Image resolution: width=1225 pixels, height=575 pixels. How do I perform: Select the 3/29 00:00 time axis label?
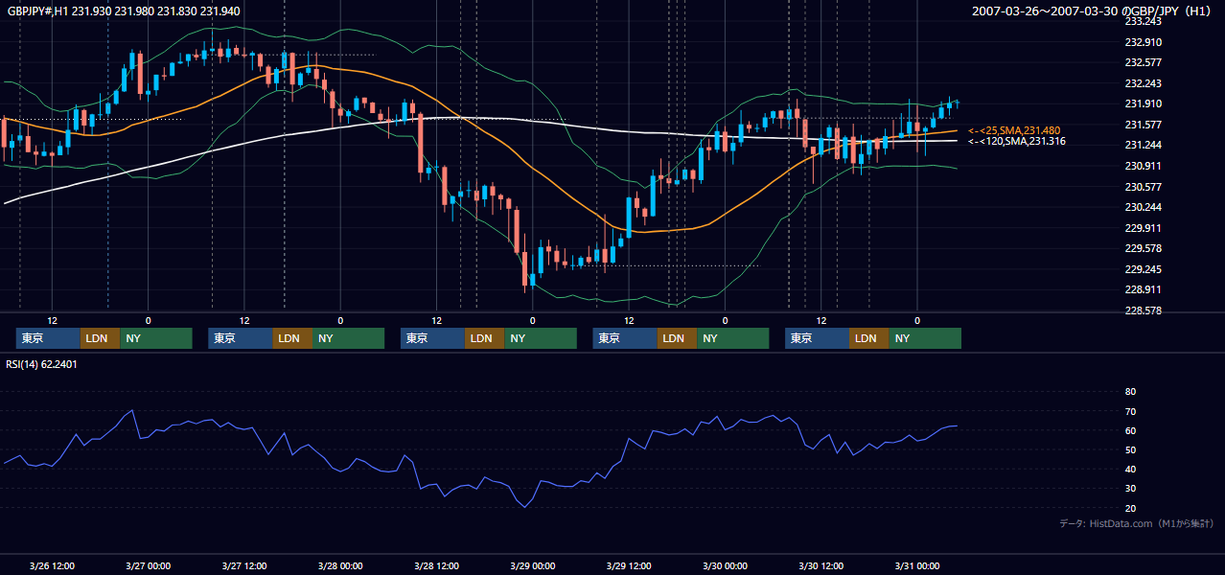[532, 565]
